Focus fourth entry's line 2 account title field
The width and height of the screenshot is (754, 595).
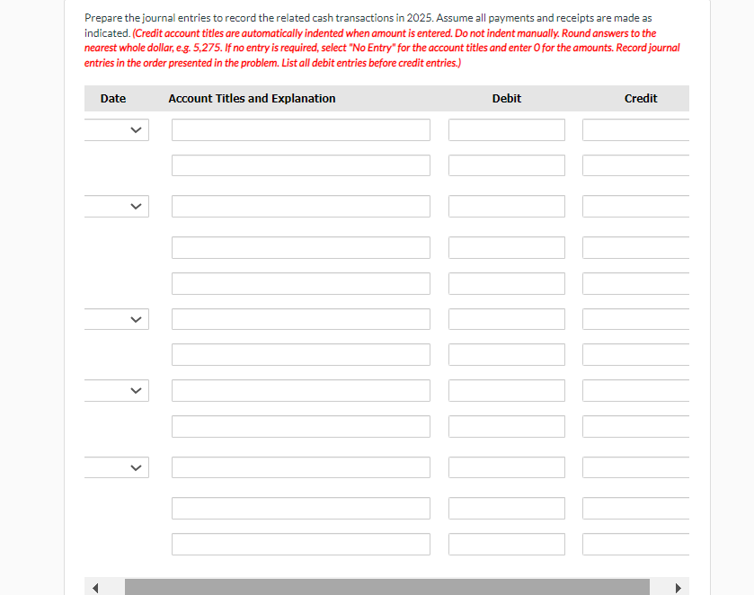click(301, 427)
